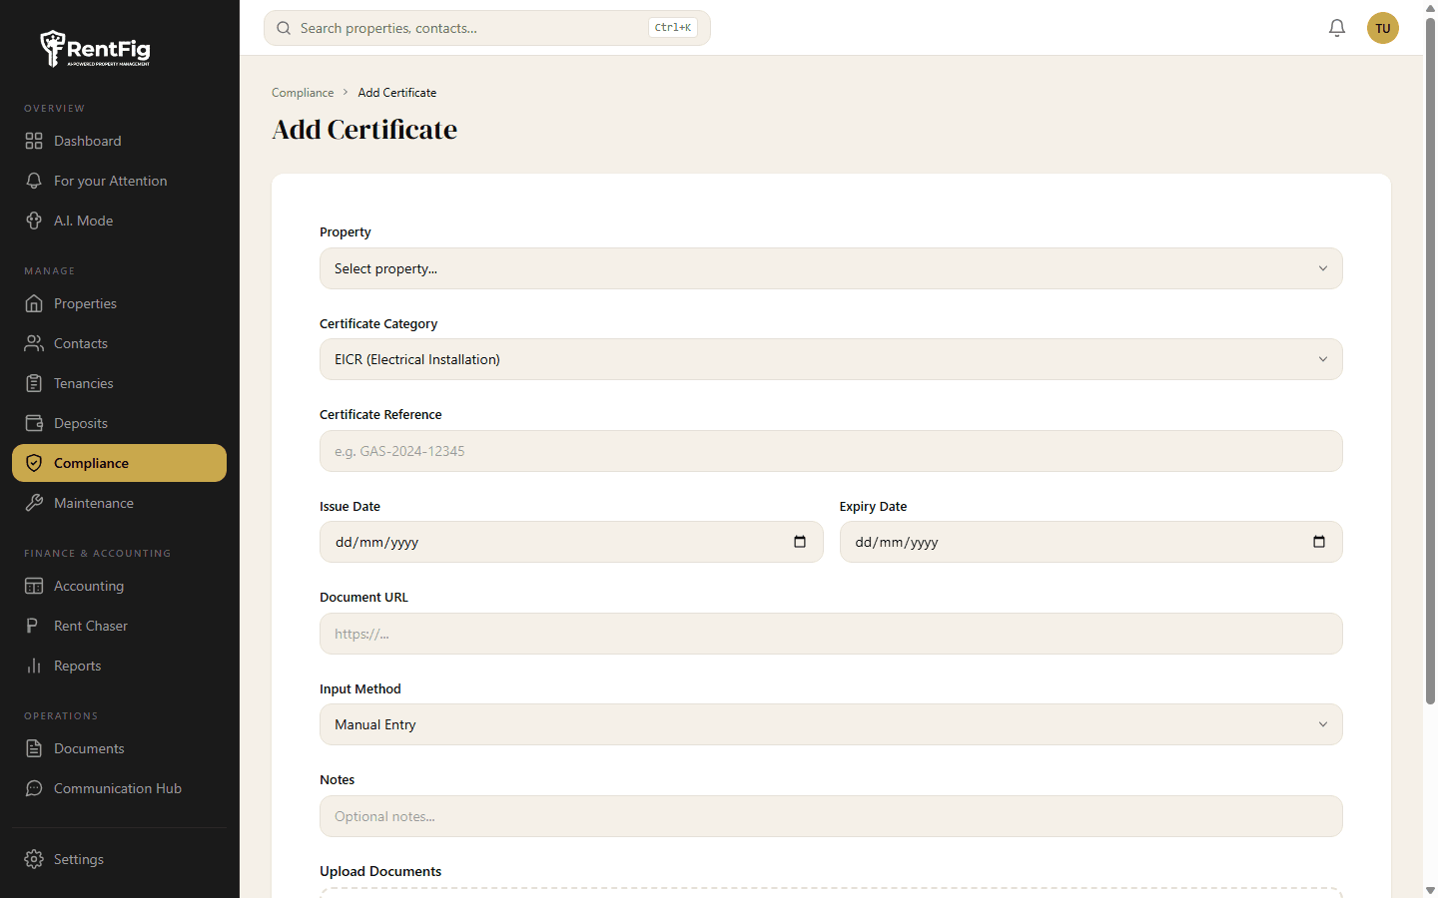Click the Compliance shield icon
The width and height of the screenshot is (1438, 898).
(34, 463)
